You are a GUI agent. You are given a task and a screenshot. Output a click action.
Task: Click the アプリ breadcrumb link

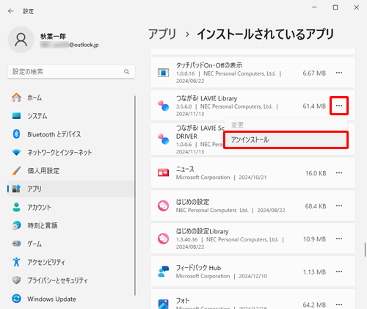coord(162,34)
